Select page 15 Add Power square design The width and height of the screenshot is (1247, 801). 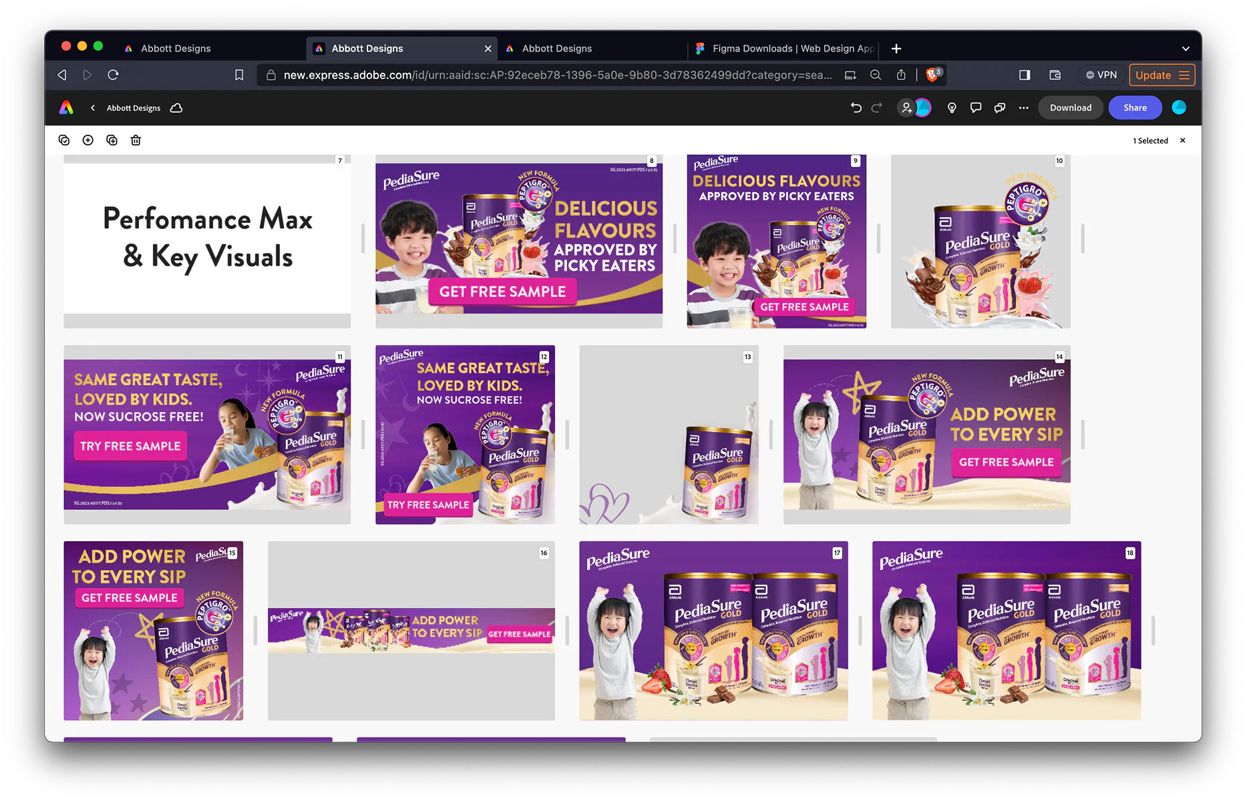(x=153, y=631)
